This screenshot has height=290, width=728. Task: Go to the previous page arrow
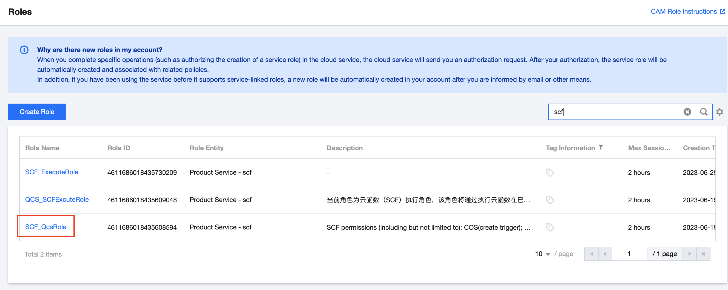pos(605,254)
